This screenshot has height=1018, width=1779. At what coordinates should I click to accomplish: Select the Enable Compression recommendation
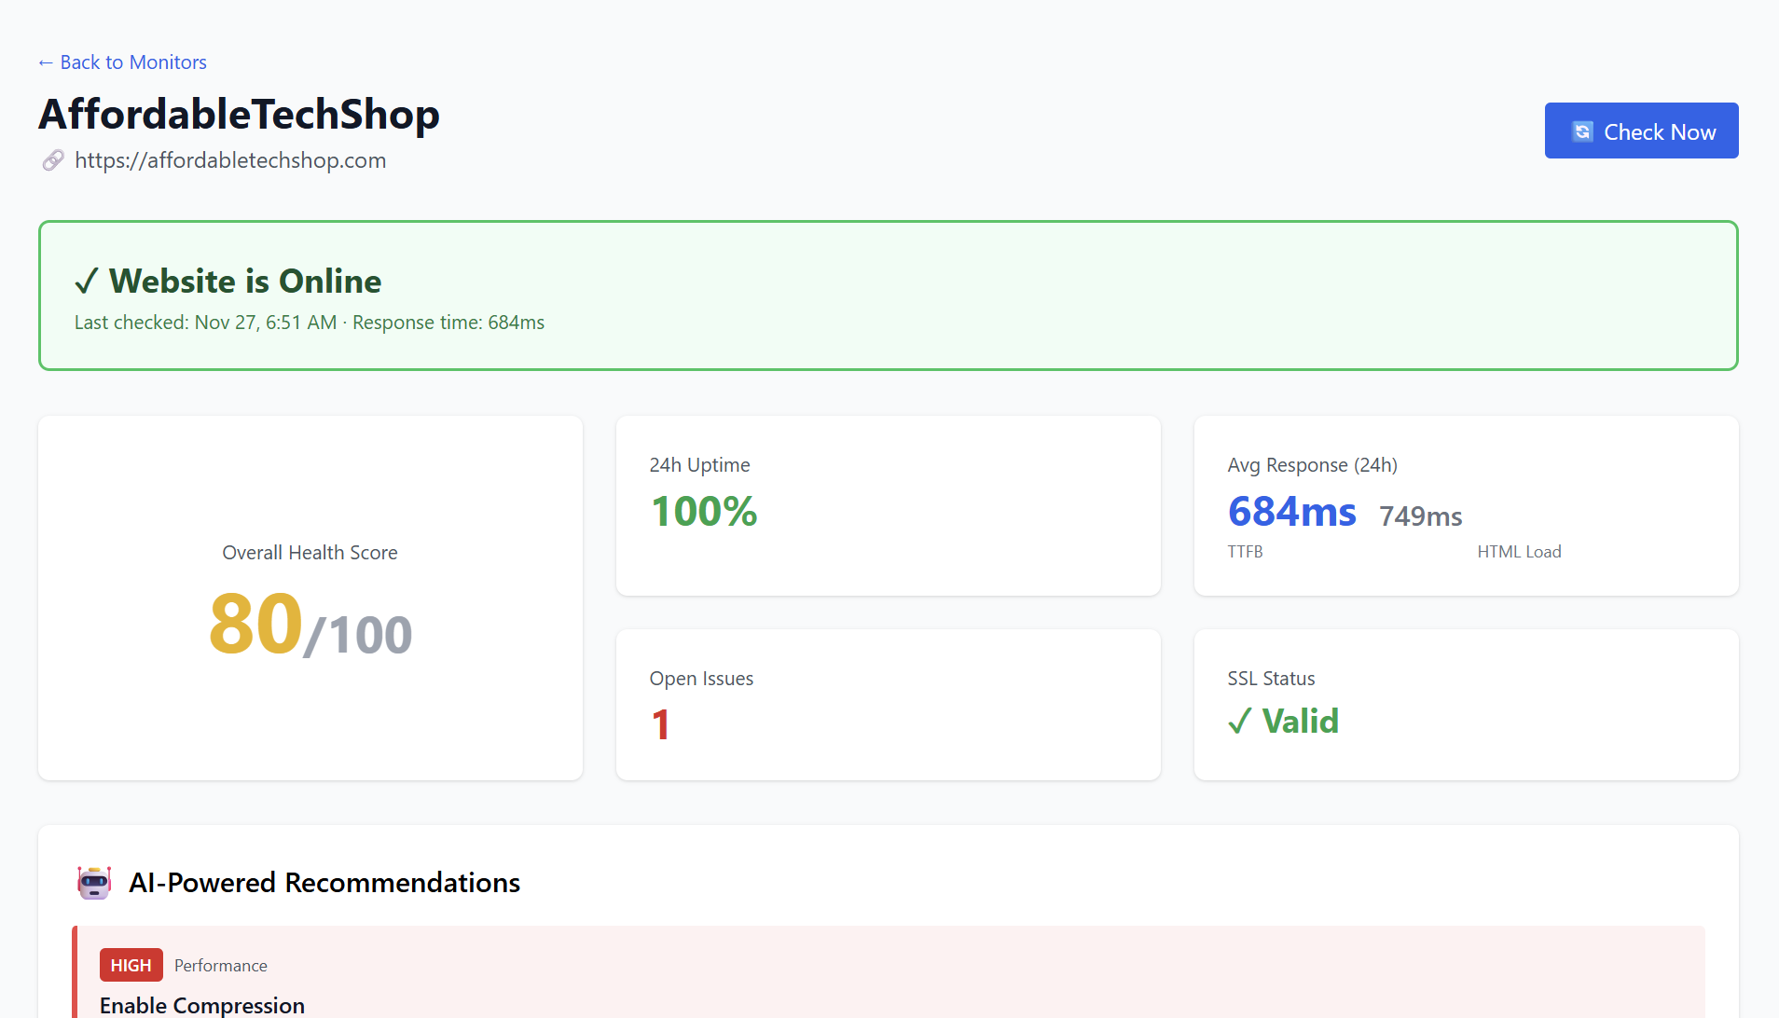click(202, 1005)
